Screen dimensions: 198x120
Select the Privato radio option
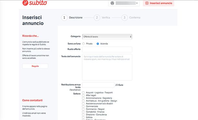83,44
